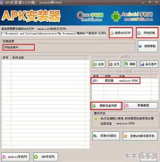
Task: Click the title bar app icon
Action: [2, 2]
